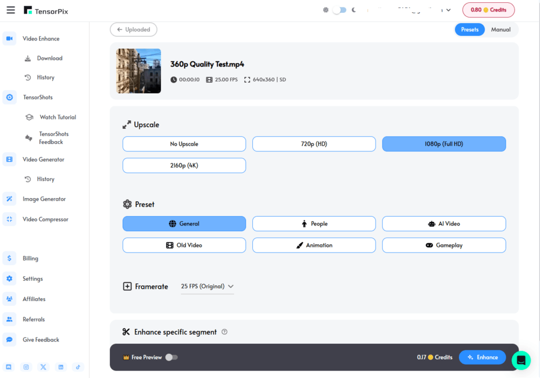
Task: Choose the Old Video preset
Action: pyautogui.click(x=184, y=245)
